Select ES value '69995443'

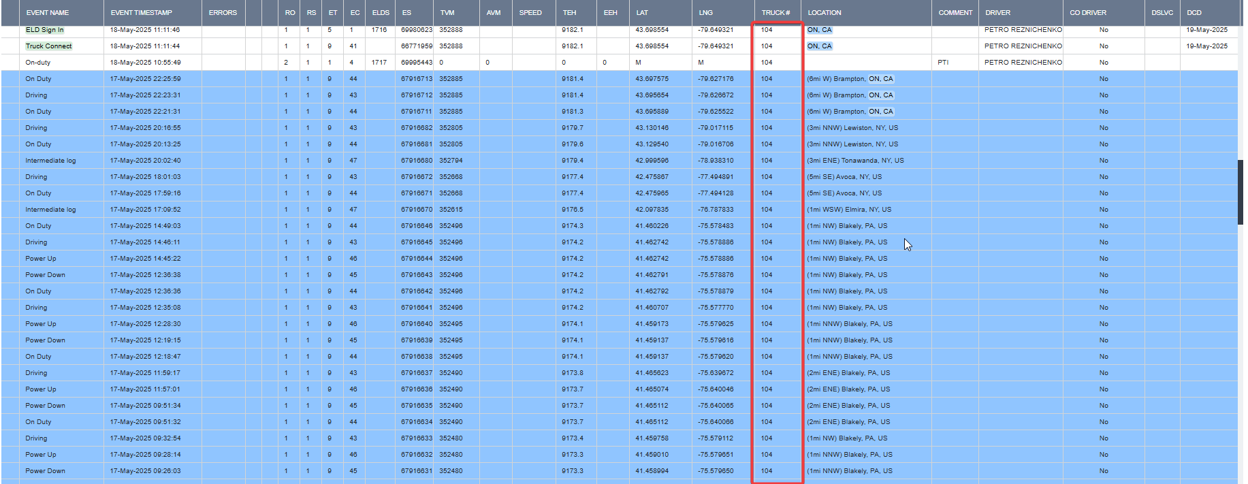(417, 63)
